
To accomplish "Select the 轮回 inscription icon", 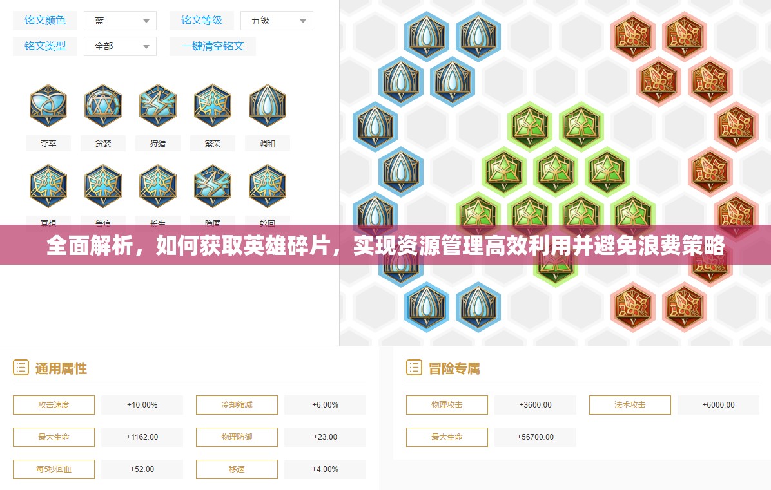I will pyautogui.click(x=267, y=185).
